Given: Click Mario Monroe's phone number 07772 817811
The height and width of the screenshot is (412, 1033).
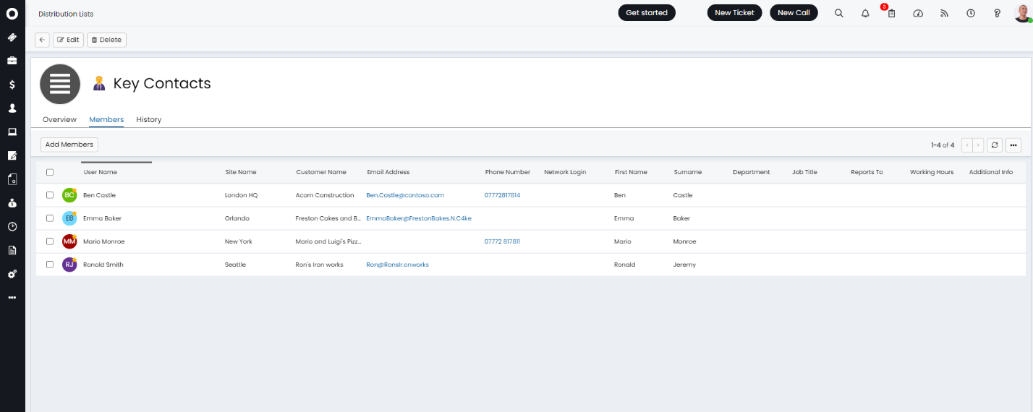Looking at the screenshot, I should pyautogui.click(x=502, y=241).
